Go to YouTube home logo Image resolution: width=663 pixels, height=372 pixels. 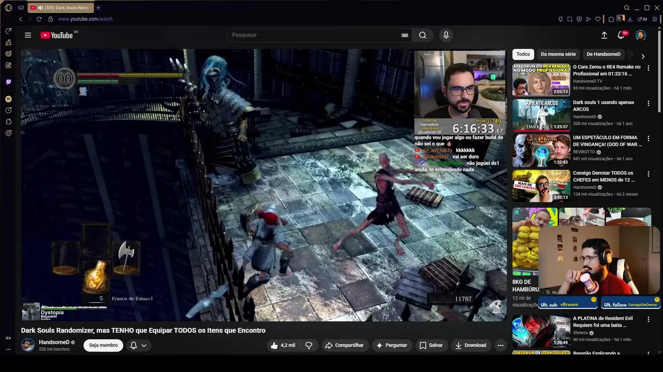point(57,35)
